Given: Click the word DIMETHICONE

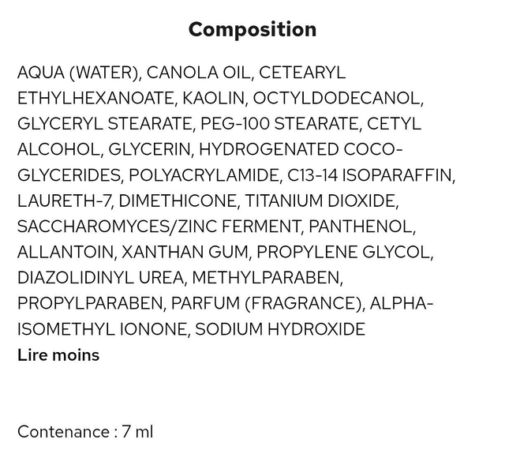Looking at the screenshot, I should click(x=178, y=201).
